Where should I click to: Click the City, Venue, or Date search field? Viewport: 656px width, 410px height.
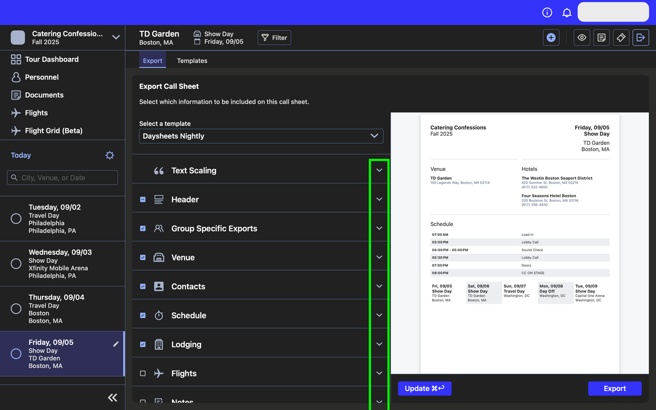[x=63, y=178]
